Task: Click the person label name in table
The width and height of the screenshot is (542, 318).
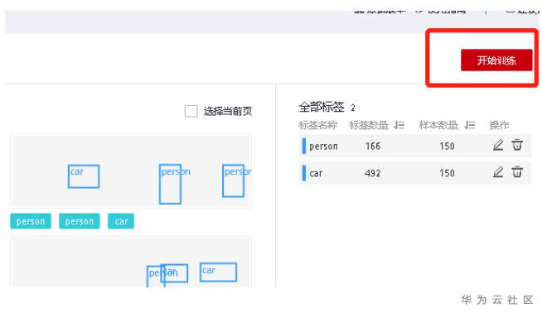Action: coord(323,147)
